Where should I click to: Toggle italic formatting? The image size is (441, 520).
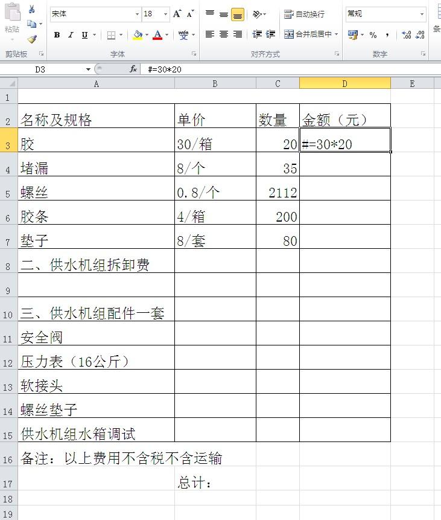tap(71, 35)
